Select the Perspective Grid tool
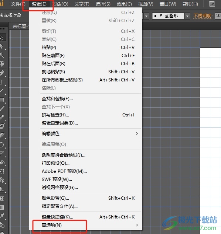This screenshot has width=221, height=234. pos(2,189)
